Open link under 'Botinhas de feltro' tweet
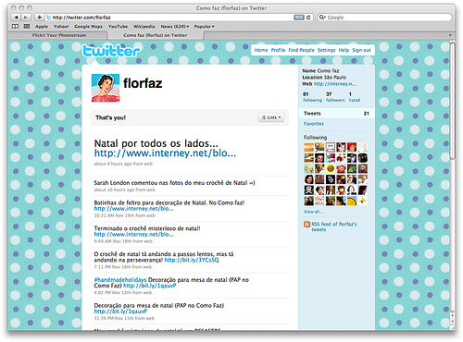Viewport: 463px width, 342px height. coord(133,209)
